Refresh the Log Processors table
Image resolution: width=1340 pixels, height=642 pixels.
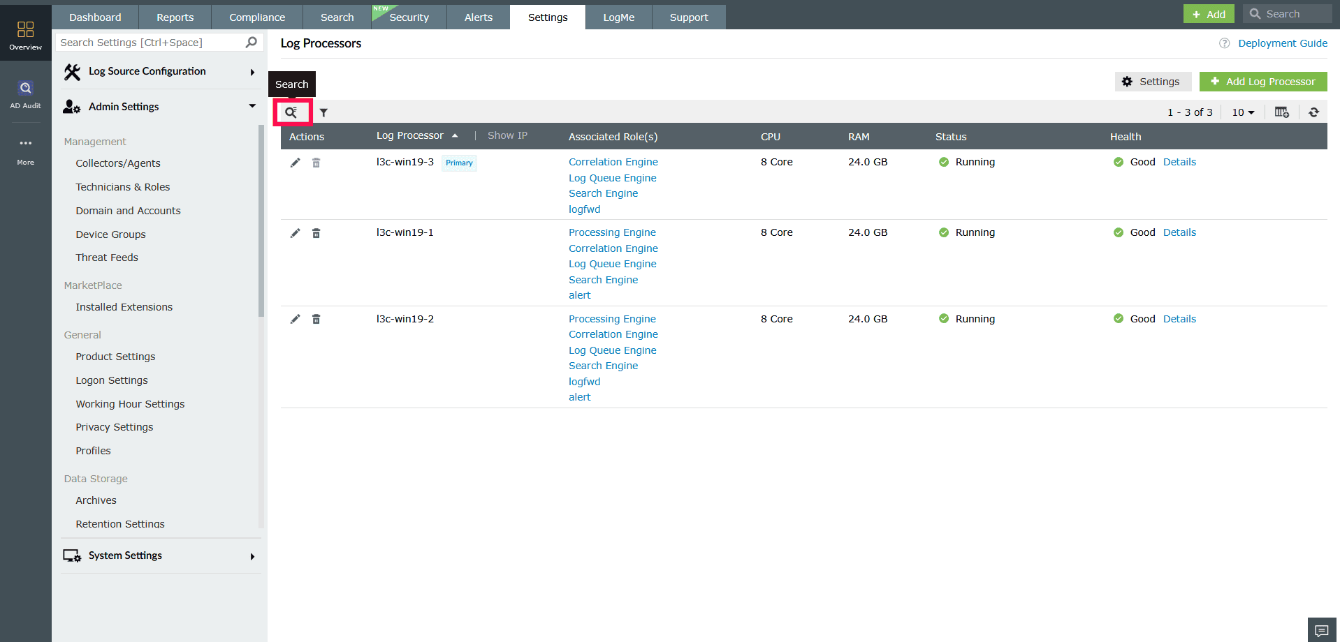click(x=1314, y=112)
